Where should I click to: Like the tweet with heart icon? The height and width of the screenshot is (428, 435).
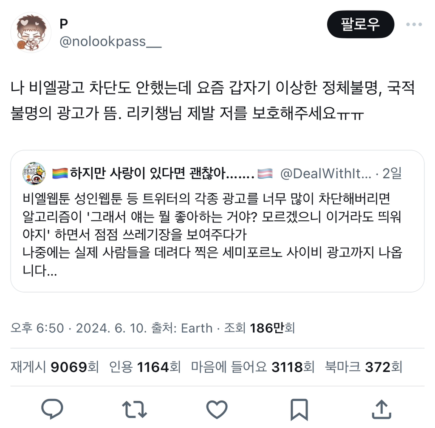point(217,409)
